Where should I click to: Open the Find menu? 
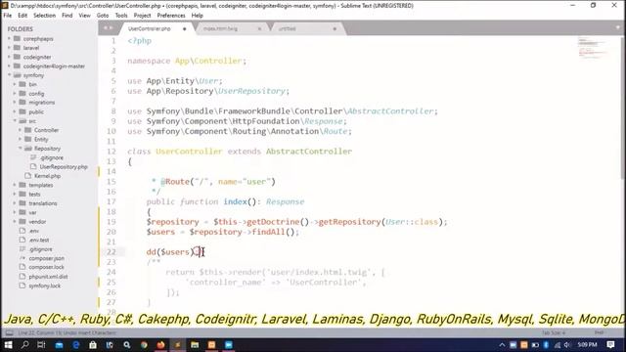click(x=67, y=16)
